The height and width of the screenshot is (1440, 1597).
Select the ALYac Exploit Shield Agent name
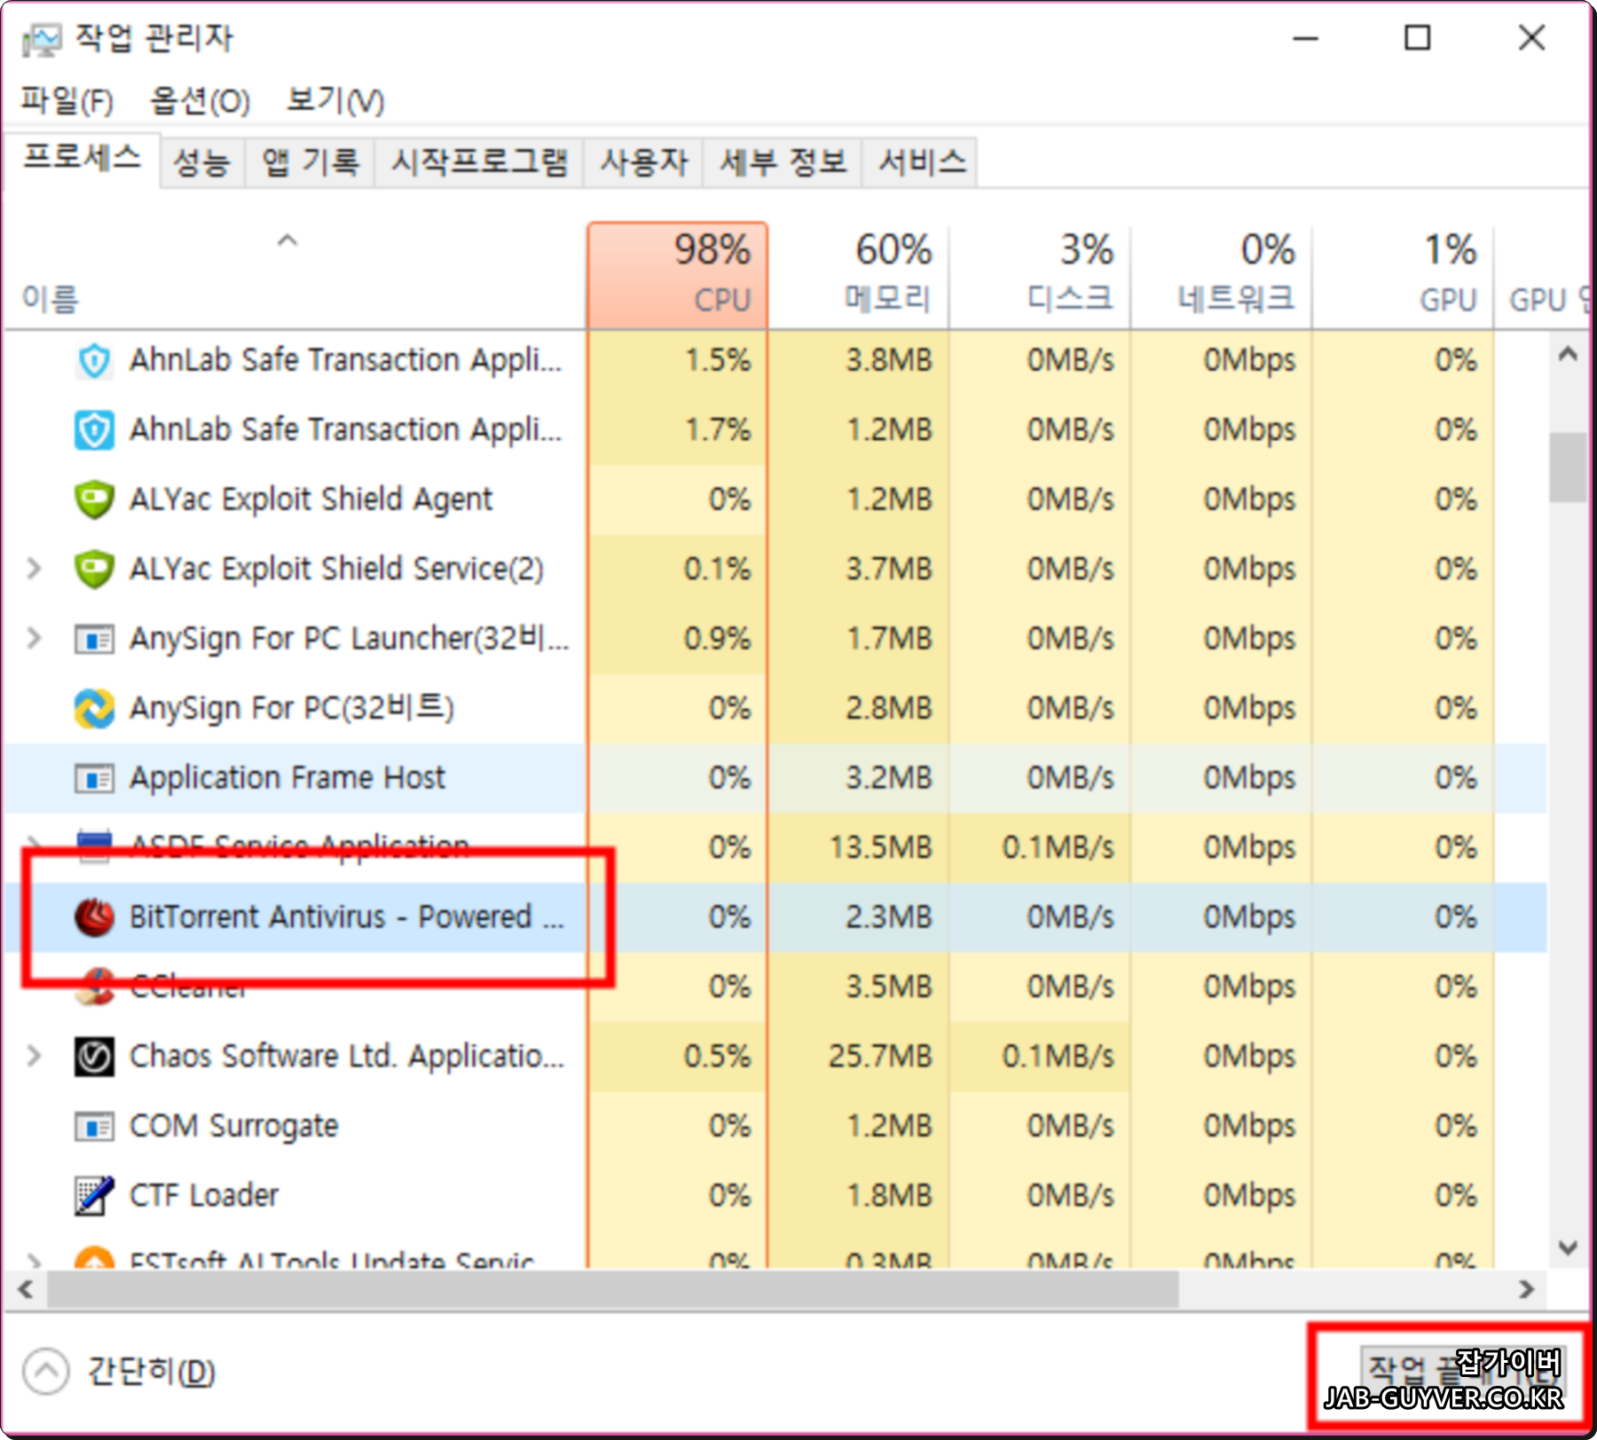(311, 500)
